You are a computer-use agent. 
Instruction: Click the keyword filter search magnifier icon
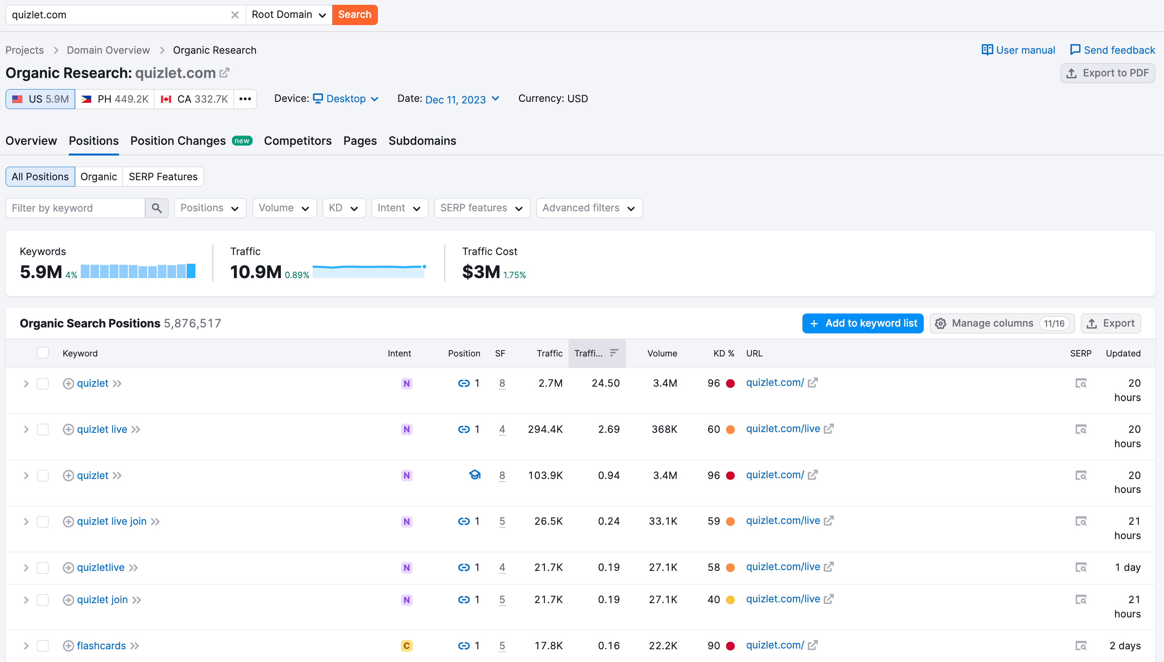157,208
